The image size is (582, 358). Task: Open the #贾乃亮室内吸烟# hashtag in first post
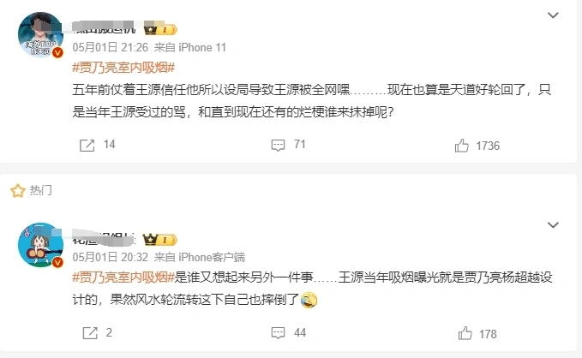(123, 69)
